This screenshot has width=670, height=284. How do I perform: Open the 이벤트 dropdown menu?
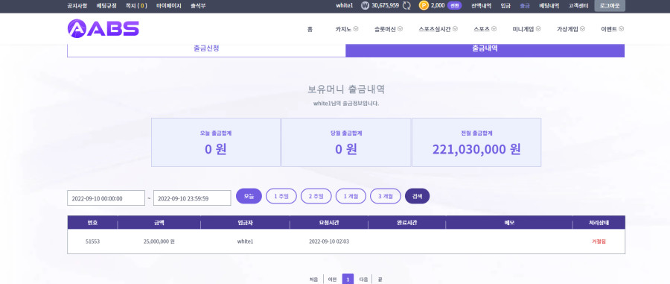(612, 29)
